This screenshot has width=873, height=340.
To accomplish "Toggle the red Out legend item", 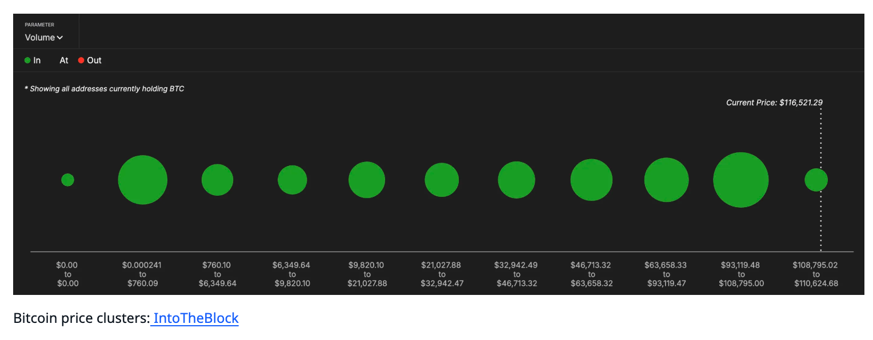I will (90, 60).
